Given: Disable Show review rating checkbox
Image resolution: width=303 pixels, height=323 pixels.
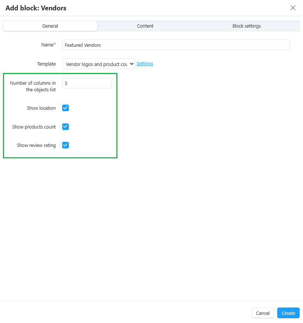Looking at the screenshot, I should [x=66, y=145].
